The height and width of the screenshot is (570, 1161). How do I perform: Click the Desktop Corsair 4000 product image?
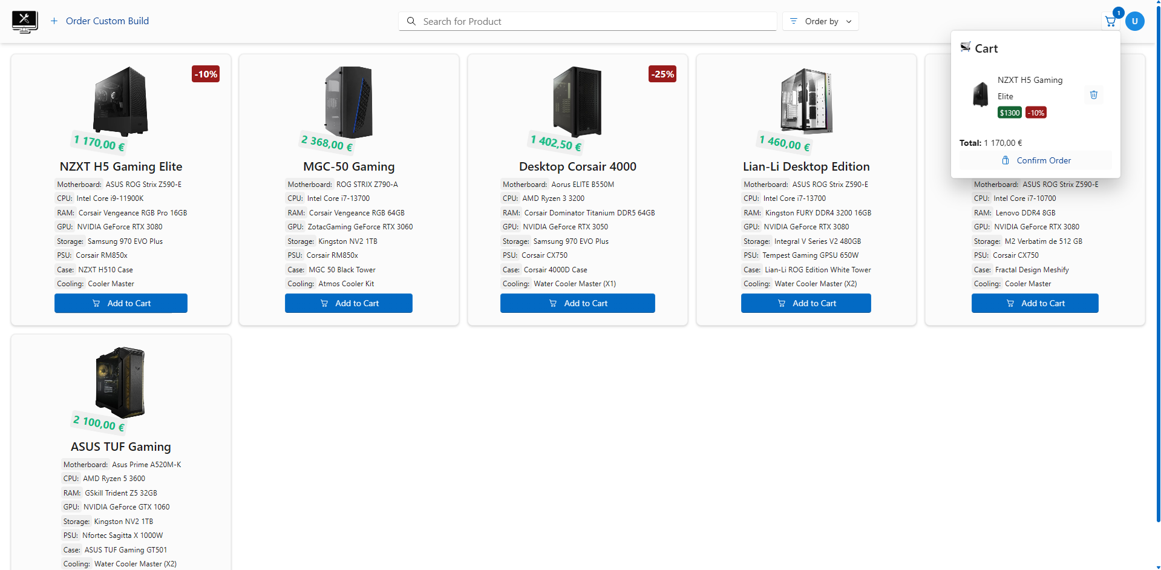tap(578, 102)
